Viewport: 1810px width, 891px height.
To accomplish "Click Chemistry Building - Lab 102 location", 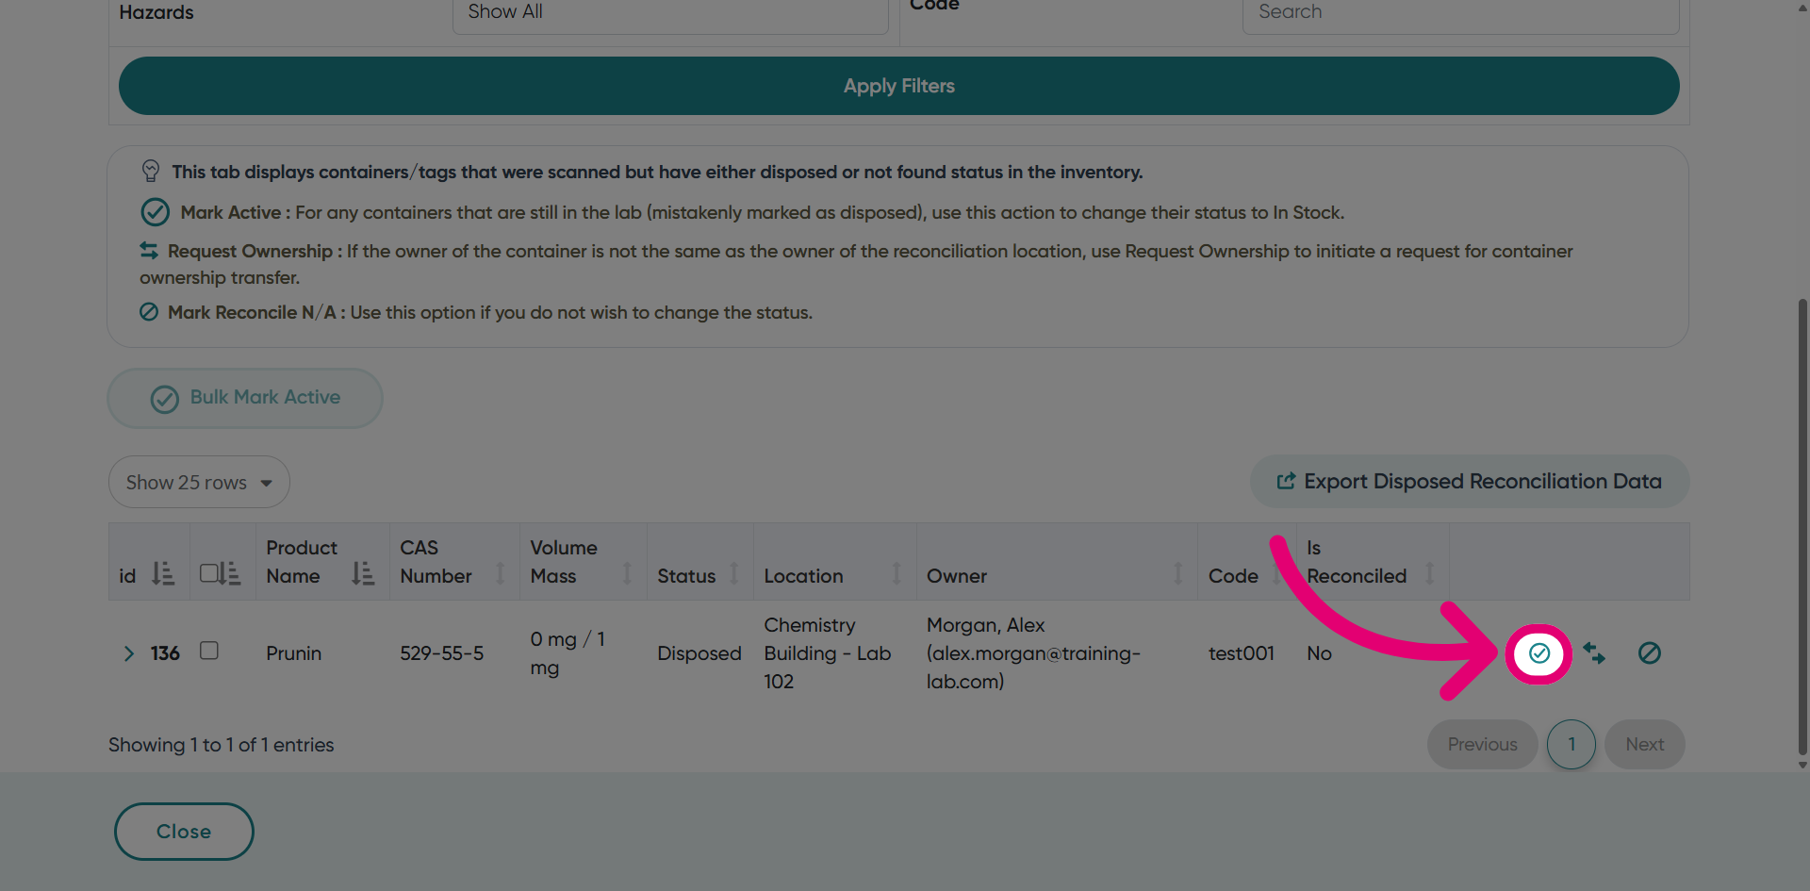I will pos(828,653).
